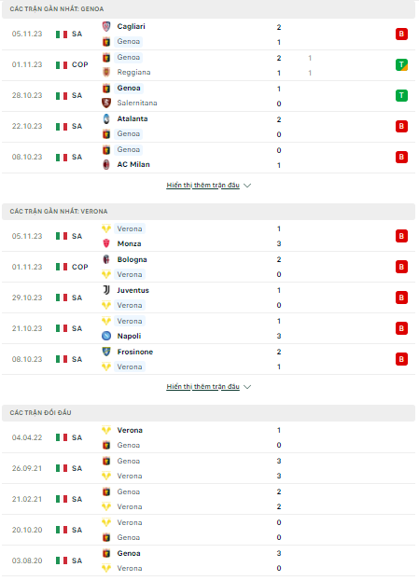Click the Napoli team crest
The height and width of the screenshot is (581, 419).
[106, 336]
